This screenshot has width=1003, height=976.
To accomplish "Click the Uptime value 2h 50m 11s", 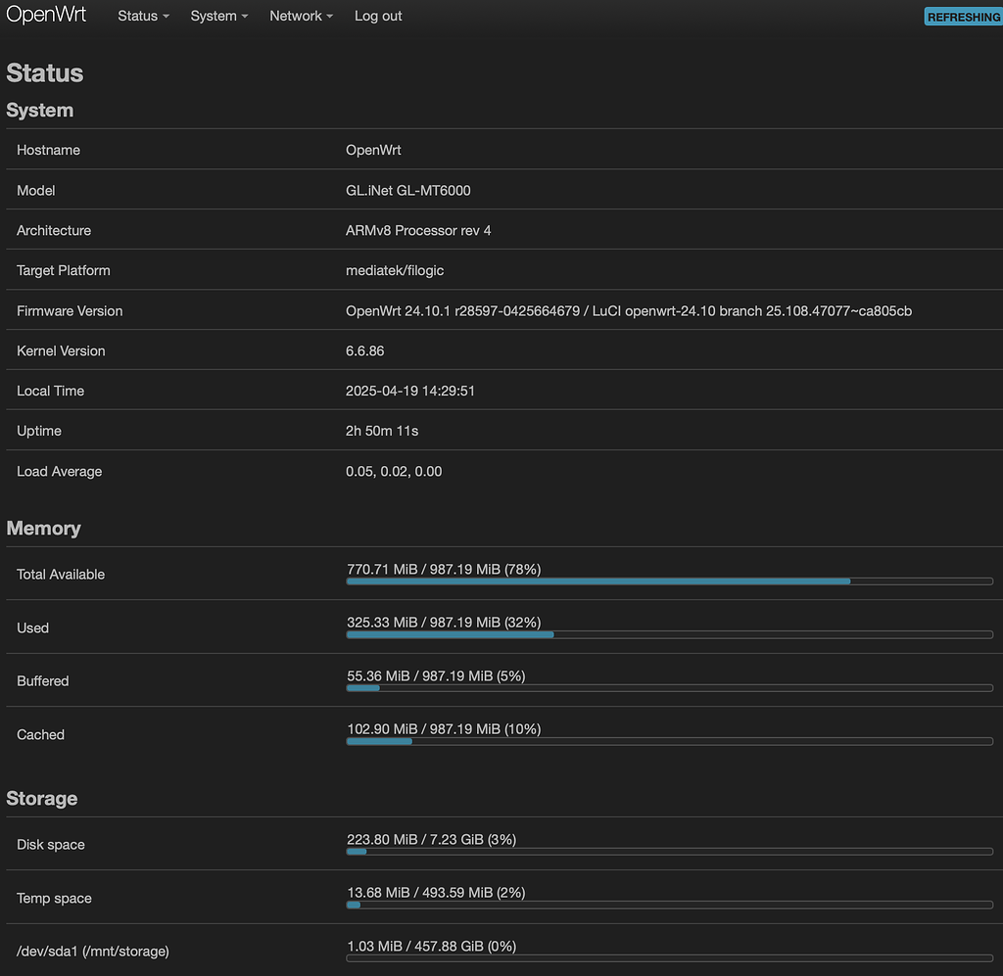I will [x=387, y=431].
